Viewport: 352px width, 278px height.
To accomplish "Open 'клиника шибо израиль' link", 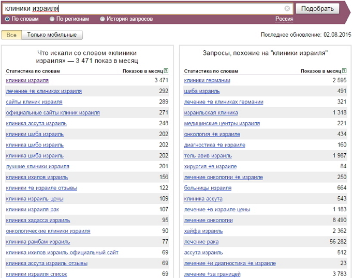I will pos(35,145).
